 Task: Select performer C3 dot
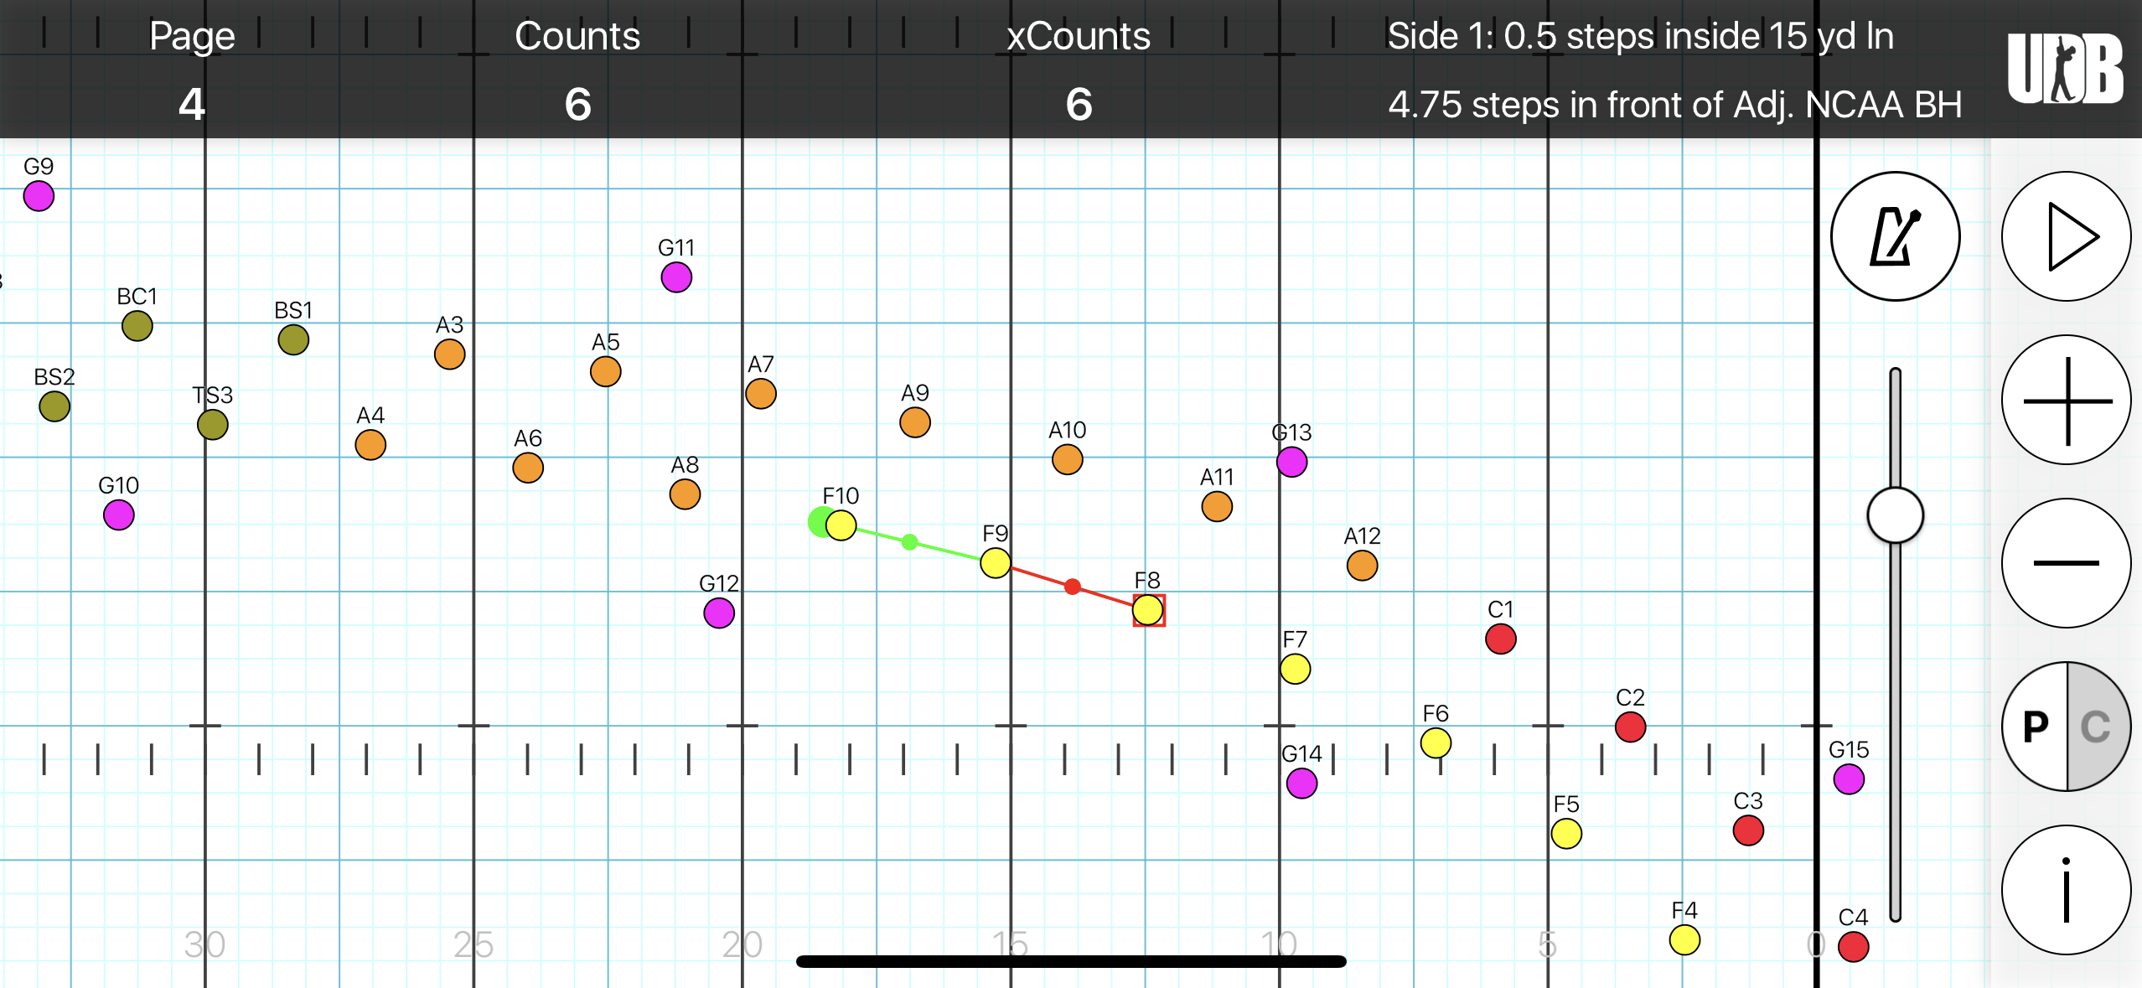(x=1748, y=830)
